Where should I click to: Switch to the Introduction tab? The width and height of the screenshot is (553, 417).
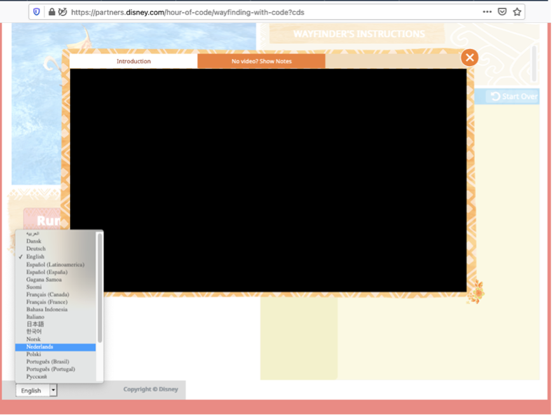point(133,61)
